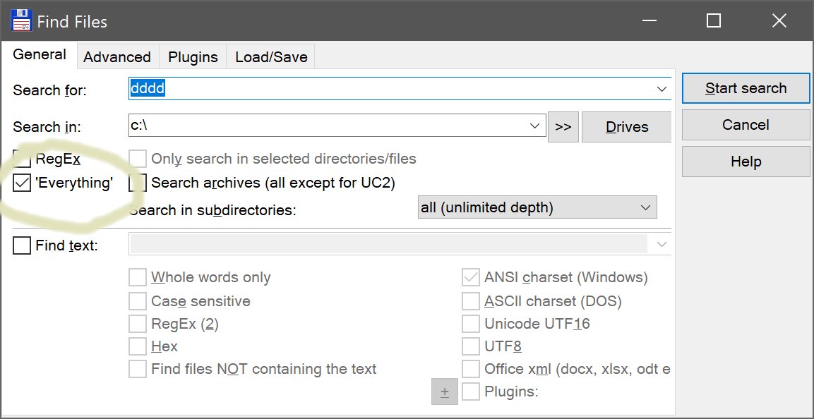Maximize the Find Files window

point(714,21)
